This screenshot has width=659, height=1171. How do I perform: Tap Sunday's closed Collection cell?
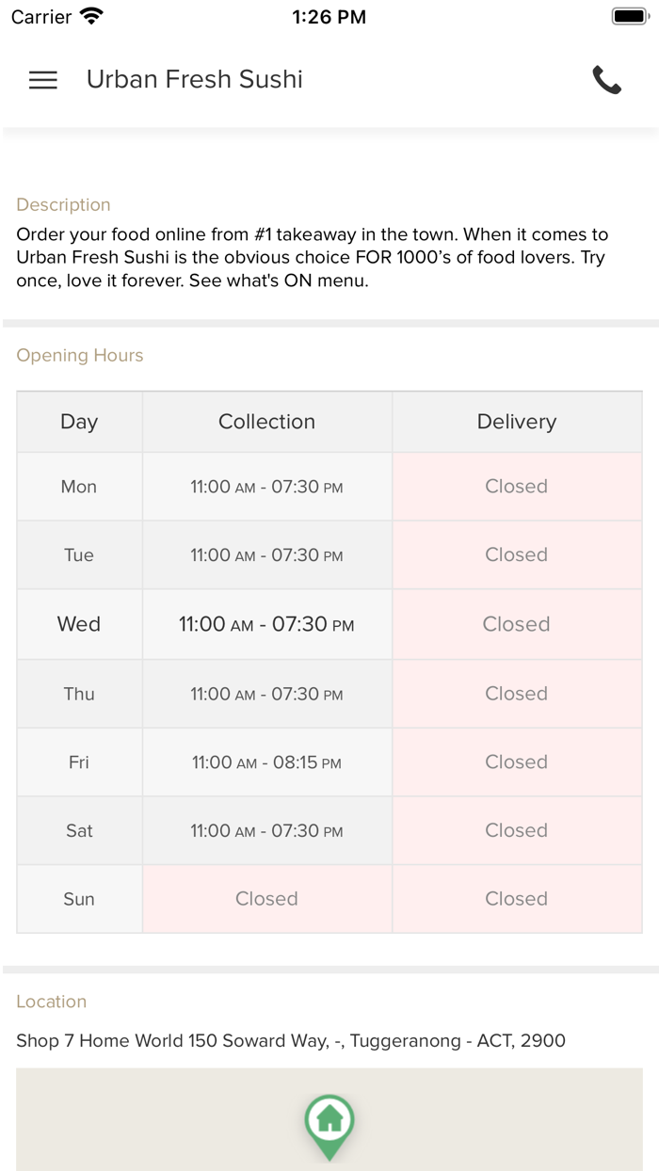pyautogui.click(x=266, y=899)
